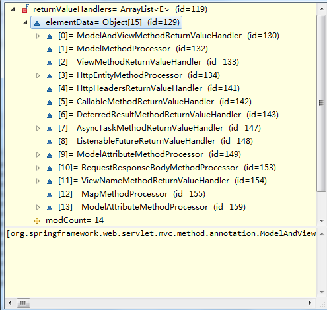Click the tree pane vertical scrollbar thumb
Viewport: 327px width, 310px height.
[322, 103]
